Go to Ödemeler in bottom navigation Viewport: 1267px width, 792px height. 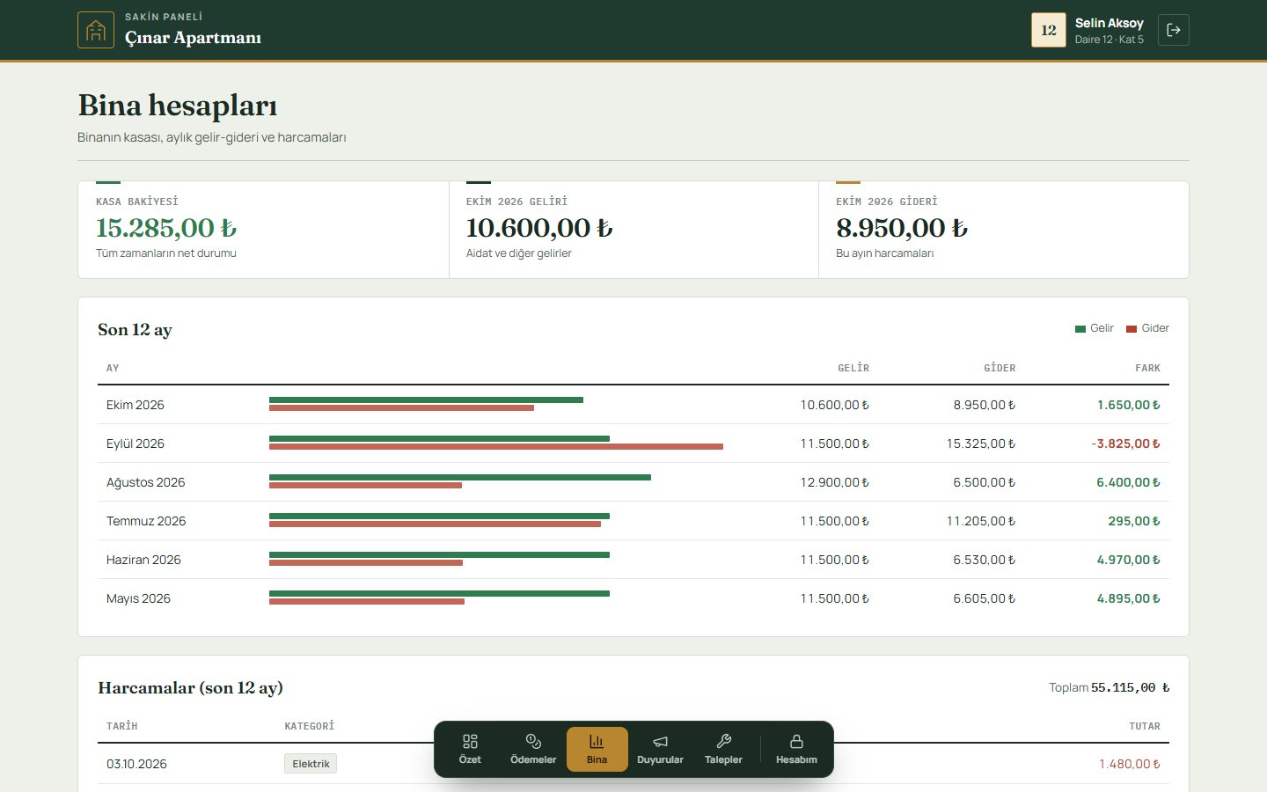coord(533,749)
